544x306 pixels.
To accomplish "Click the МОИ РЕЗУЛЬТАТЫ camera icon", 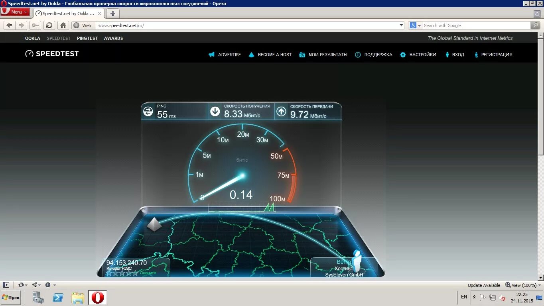I will click(302, 55).
